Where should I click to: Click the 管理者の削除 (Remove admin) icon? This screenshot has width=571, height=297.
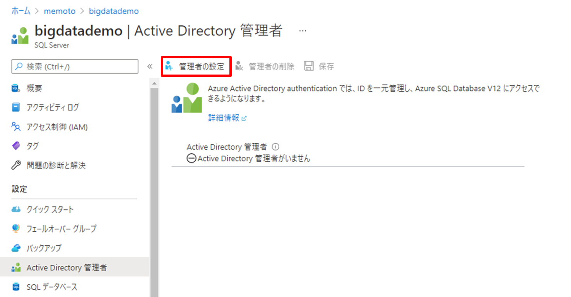pyautogui.click(x=239, y=66)
